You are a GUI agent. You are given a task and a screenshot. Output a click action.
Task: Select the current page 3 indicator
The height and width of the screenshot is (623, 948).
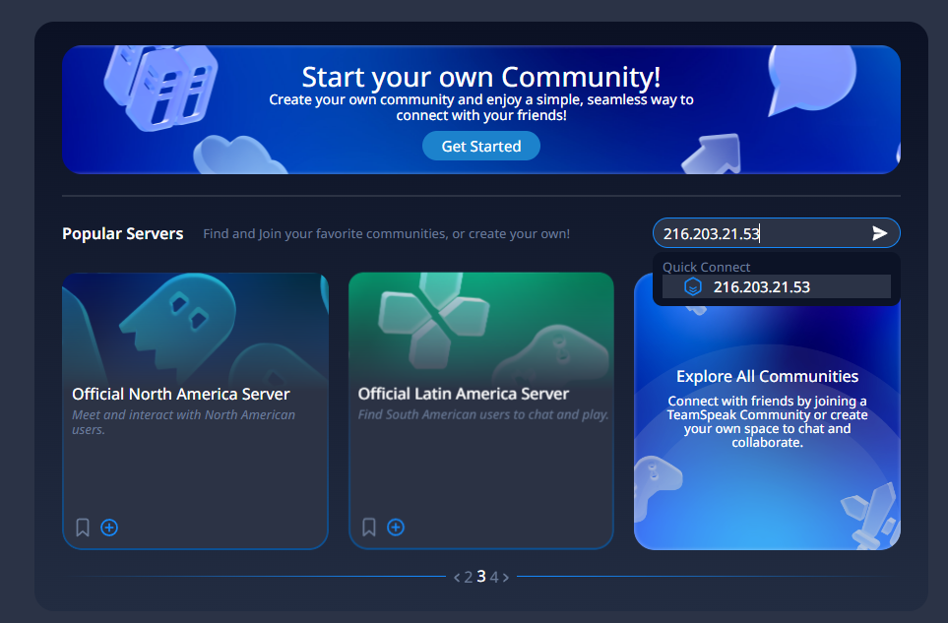(481, 577)
